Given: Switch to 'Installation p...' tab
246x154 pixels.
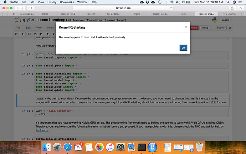Looking at the screenshot, I should tap(27, 14).
